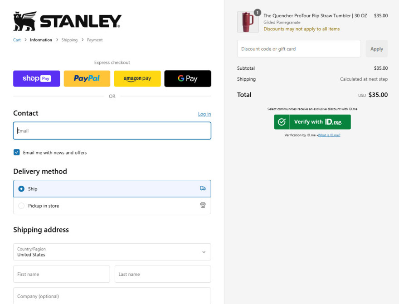399x304 pixels.
Task: Click the Express checkout label
Action: coord(112,63)
